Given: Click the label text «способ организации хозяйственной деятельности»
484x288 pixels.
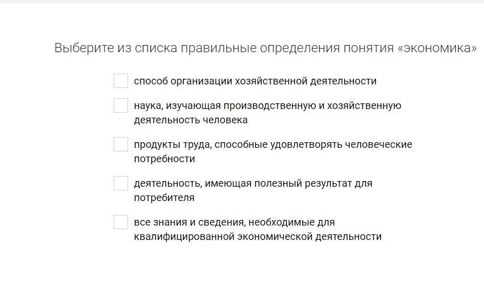Looking at the screenshot, I should pos(255,81).
